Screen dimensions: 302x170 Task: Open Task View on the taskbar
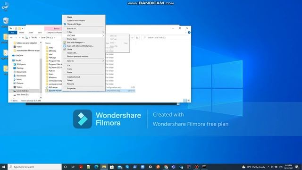click(73, 167)
